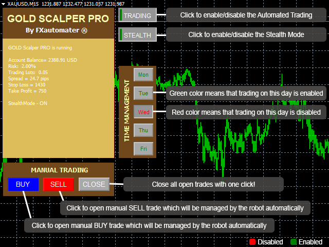
Task: Open the chart menu arrow beside XAUUSD
Action: pos(4,4)
